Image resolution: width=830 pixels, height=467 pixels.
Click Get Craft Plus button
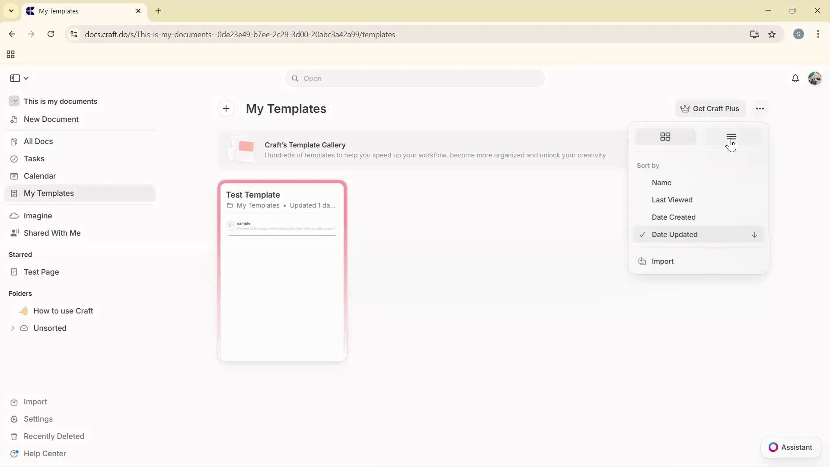tap(710, 109)
